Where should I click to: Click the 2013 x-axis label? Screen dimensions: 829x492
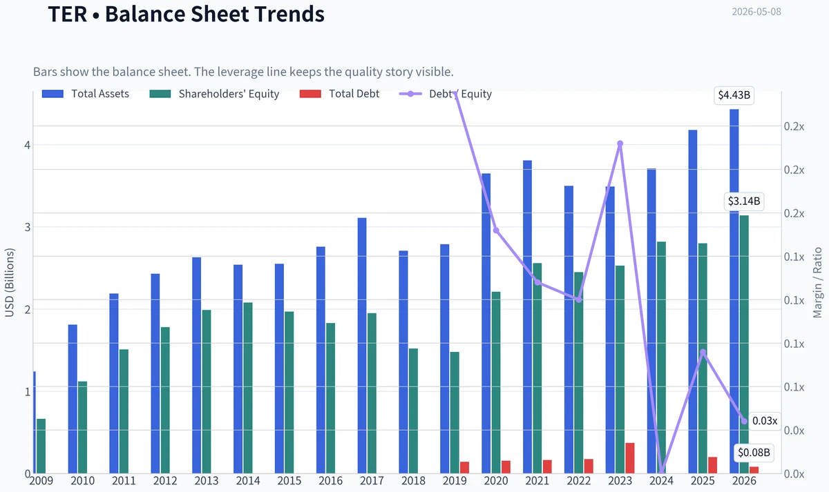tap(207, 481)
